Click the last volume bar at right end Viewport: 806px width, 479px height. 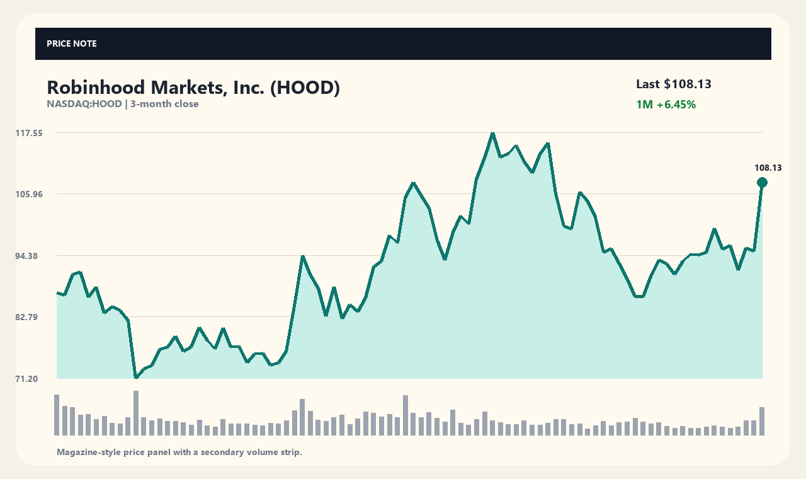[x=762, y=421]
